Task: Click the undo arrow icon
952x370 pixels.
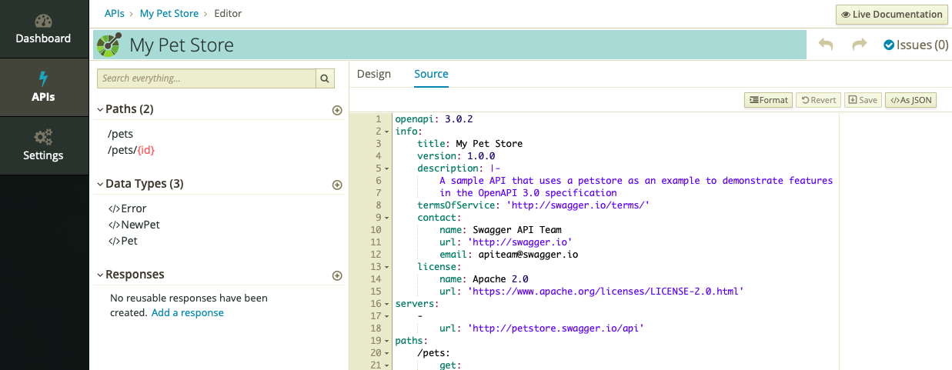Action: point(826,45)
